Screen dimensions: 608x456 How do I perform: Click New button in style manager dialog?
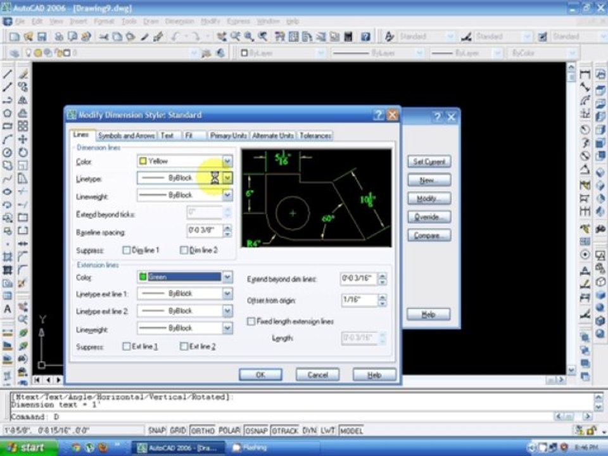pyautogui.click(x=429, y=180)
